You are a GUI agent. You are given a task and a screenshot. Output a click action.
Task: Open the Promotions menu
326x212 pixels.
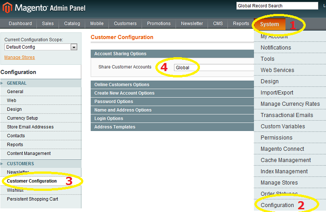[158, 23]
